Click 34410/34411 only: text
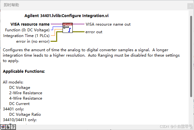The width and height of the screenshot is (194, 130). [20, 120]
